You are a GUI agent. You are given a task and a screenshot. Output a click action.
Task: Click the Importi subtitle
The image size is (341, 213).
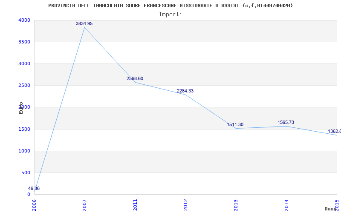(170, 14)
